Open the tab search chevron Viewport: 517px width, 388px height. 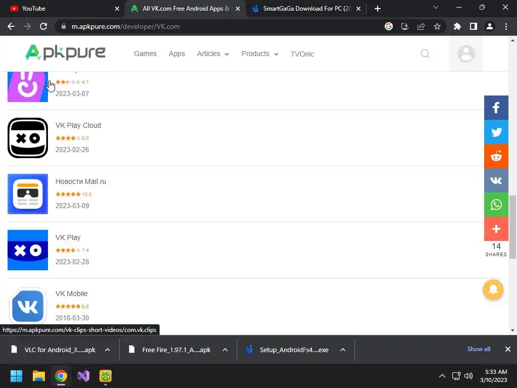coord(436,7)
